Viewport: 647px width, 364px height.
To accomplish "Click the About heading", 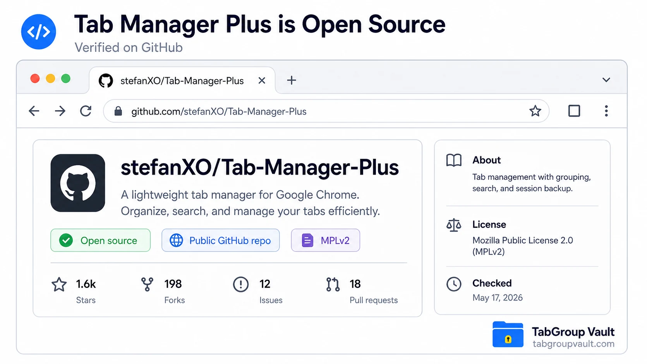I will (486, 160).
